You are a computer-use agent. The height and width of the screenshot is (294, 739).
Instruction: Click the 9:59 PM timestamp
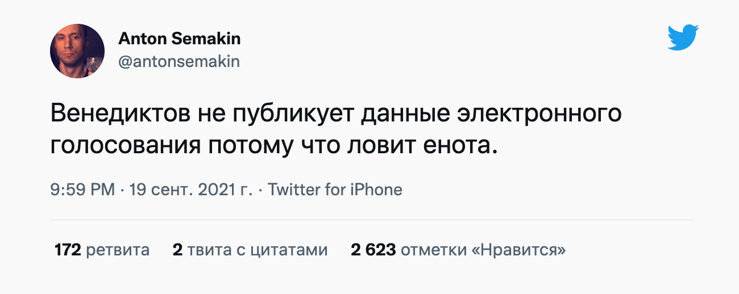click(x=82, y=189)
